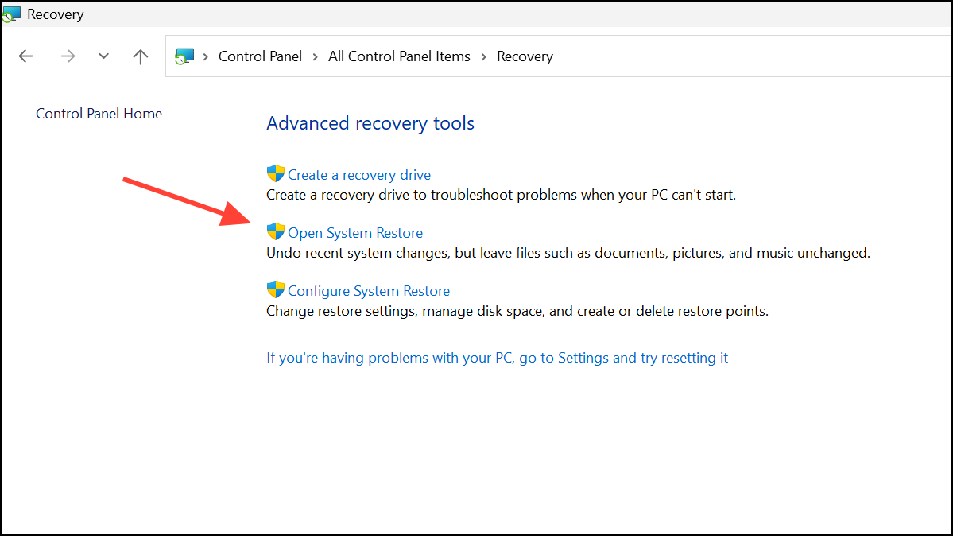
Task: Select Control Panel in the breadcrumb bar
Action: (260, 56)
